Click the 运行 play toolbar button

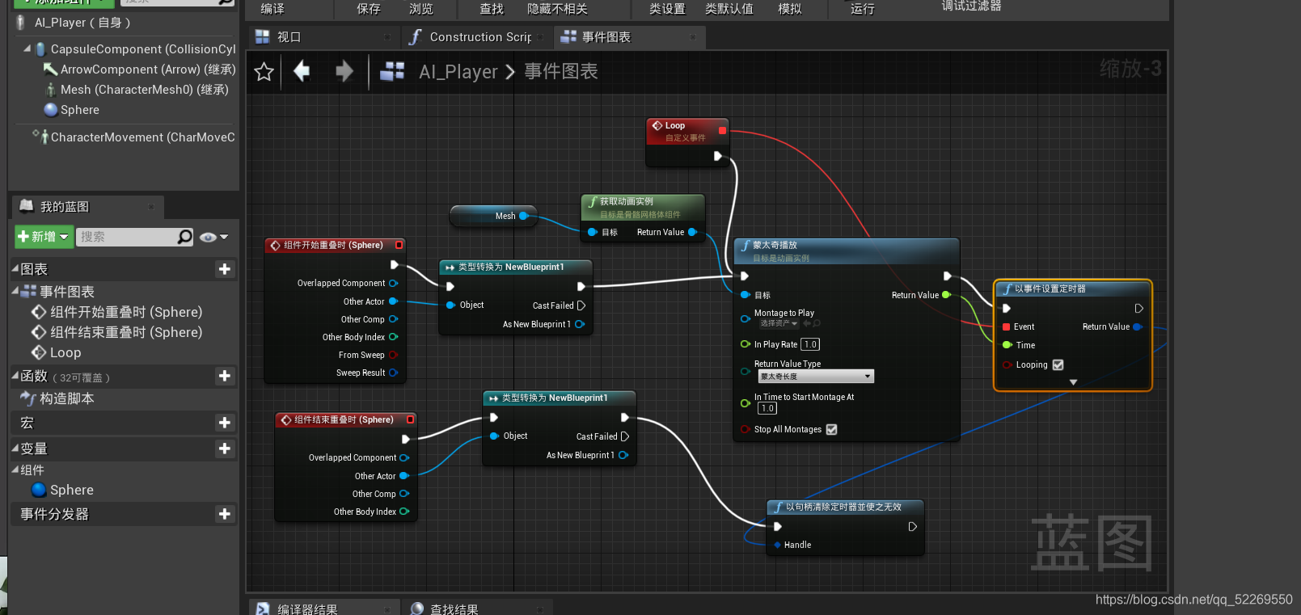[x=863, y=9]
